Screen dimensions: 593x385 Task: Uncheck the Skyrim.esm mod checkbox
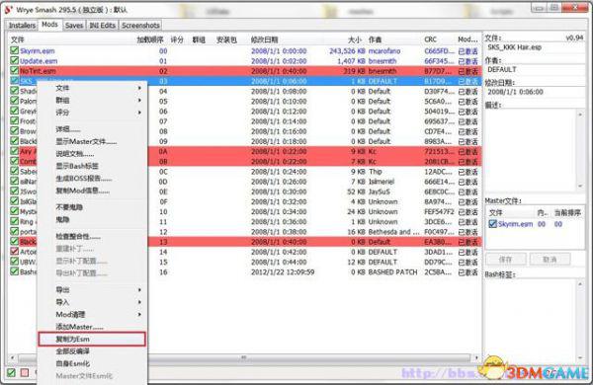15,50
